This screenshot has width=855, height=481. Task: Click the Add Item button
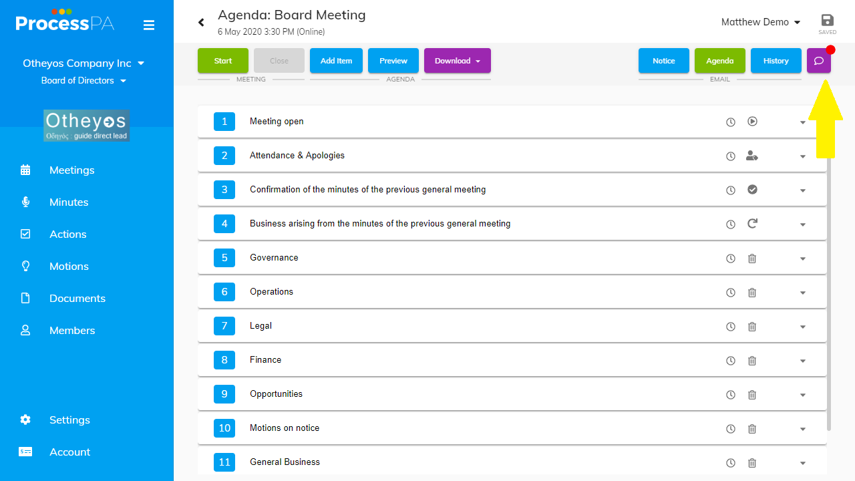(x=336, y=61)
